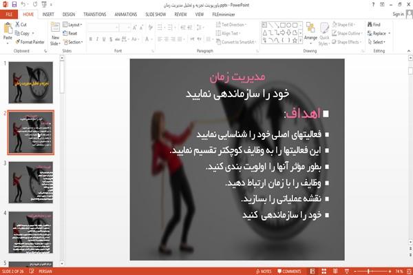Click the Redo button in the title bar
413x275 pixels.
[x=35, y=4]
